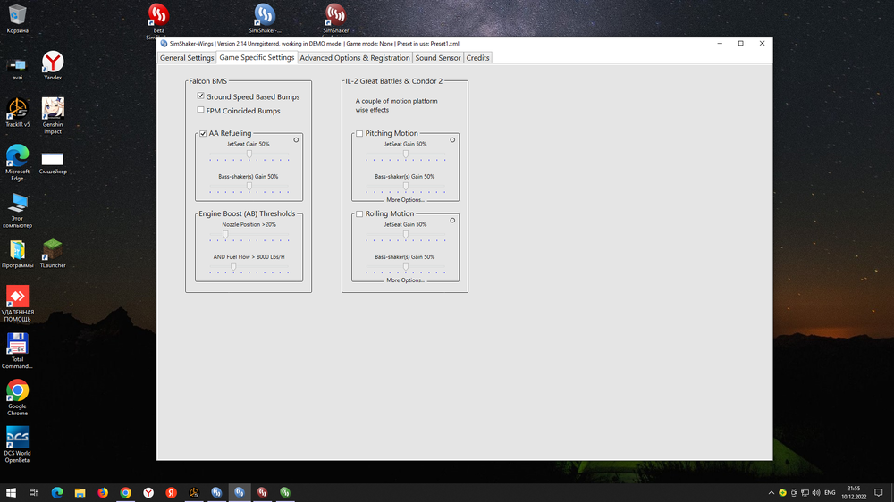Launch Genshin Impact from the desktop

pos(53,115)
